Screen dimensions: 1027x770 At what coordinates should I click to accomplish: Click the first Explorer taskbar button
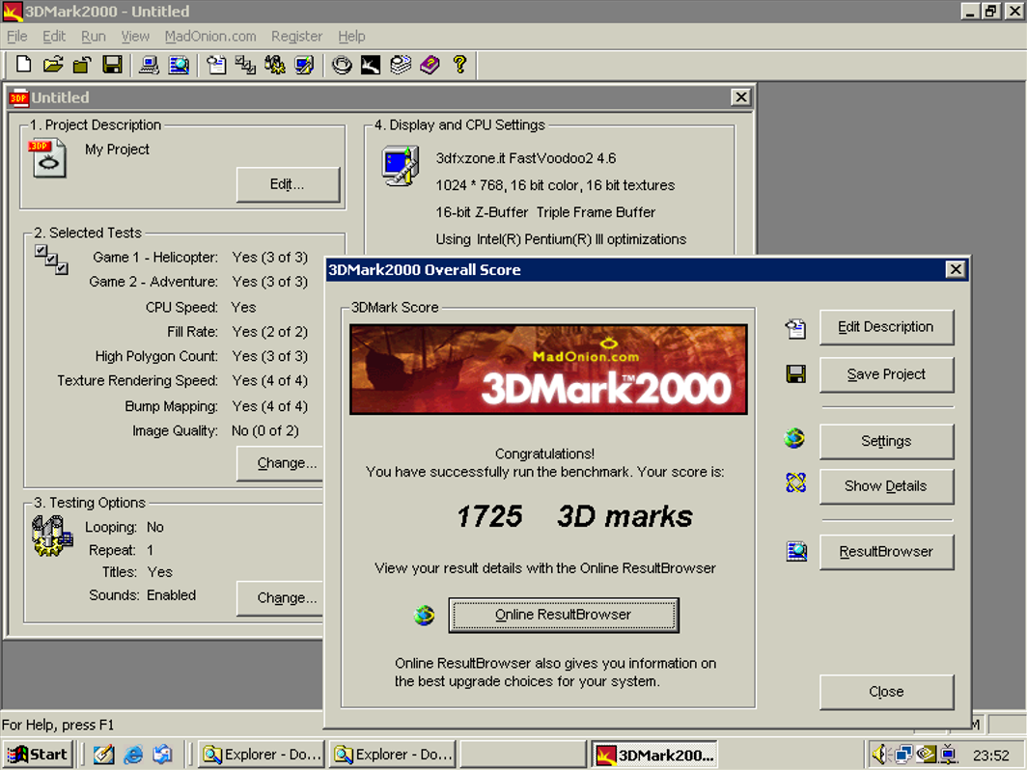262,755
